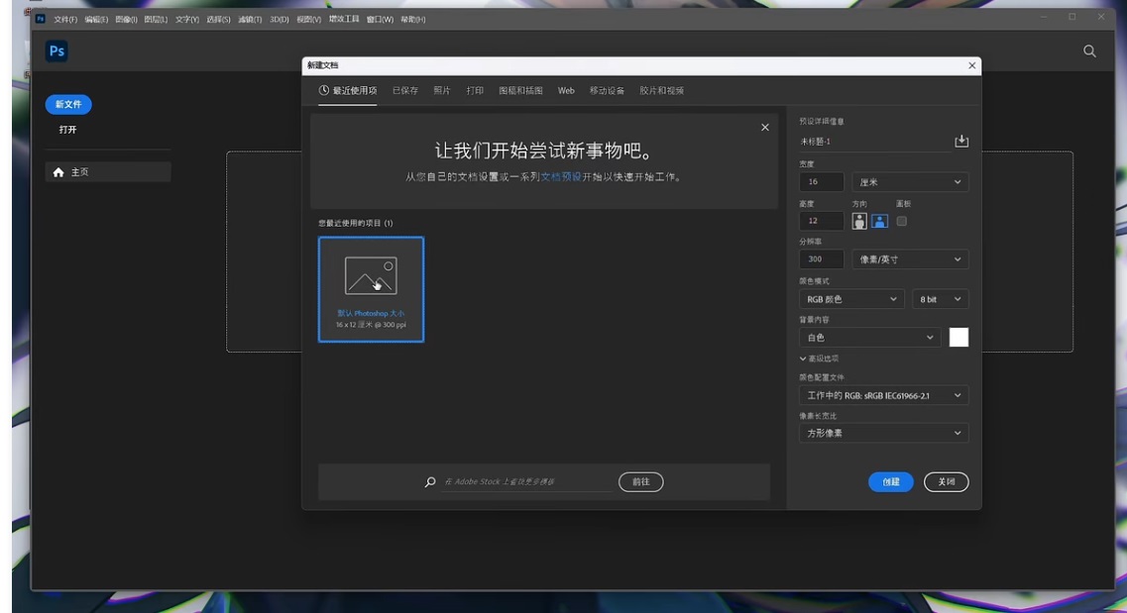
Task: Open the 编辑(E) menu
Action: (96, 20)
